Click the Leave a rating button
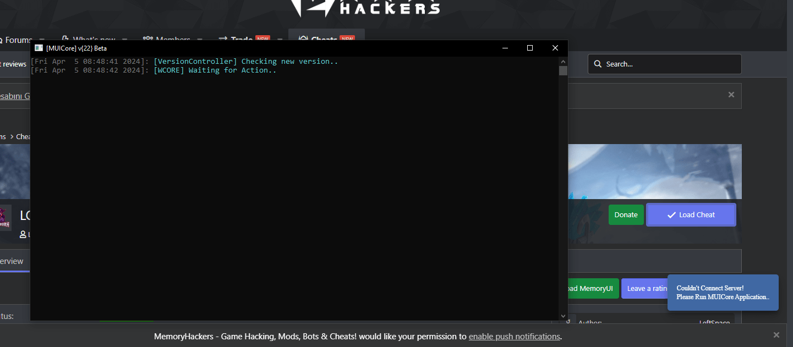This screenshot has height=347, width=793. click(645, 289)
